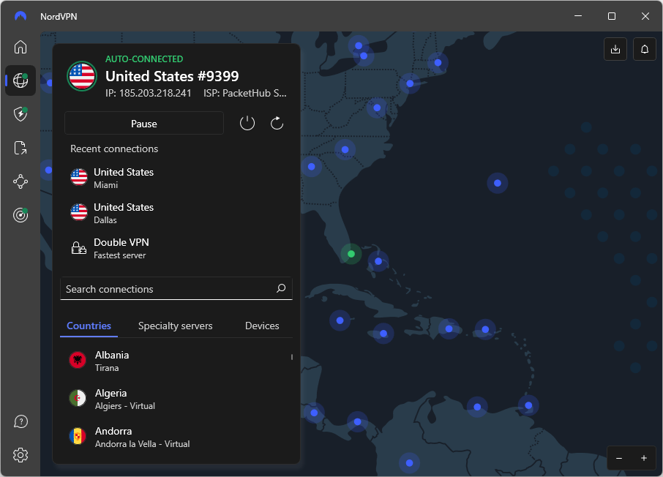This screenshot has width=663, height=477.
Task: Click the country list scrollbar thumb
Action: click(292, 357)
